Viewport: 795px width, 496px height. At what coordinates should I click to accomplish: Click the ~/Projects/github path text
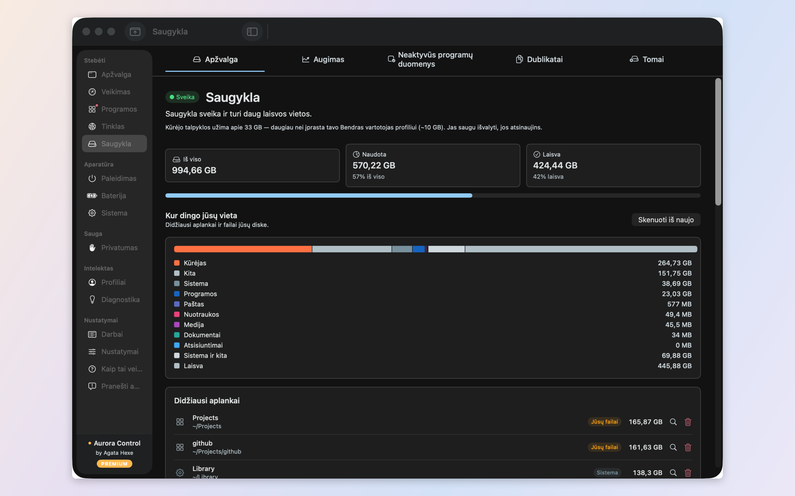pyautogui.click(x=217, y=452)
